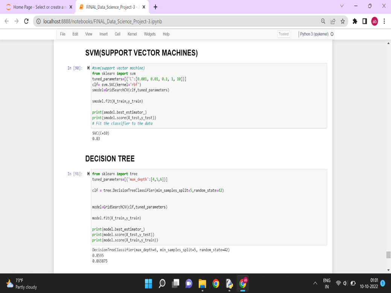391x293 pixels.
Task: Click the scrollbar up arrow
Action: [388, 43]
